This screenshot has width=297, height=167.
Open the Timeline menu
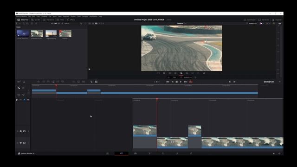(x=44, y=17)
